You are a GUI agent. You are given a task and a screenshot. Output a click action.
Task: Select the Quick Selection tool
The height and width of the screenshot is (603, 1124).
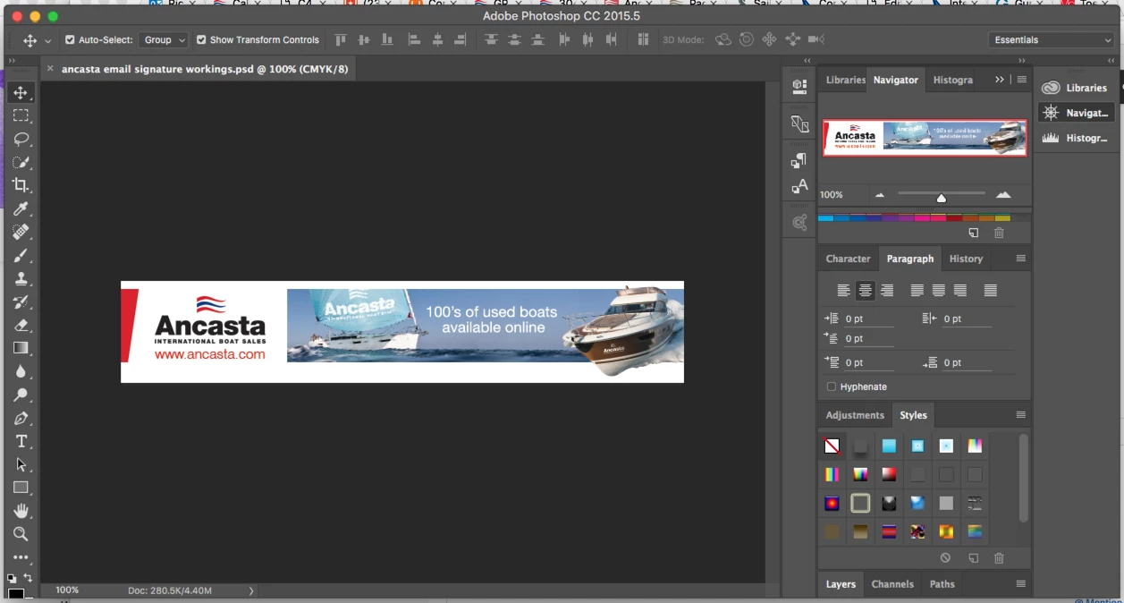pyautogui.click(x=21, y=163)
